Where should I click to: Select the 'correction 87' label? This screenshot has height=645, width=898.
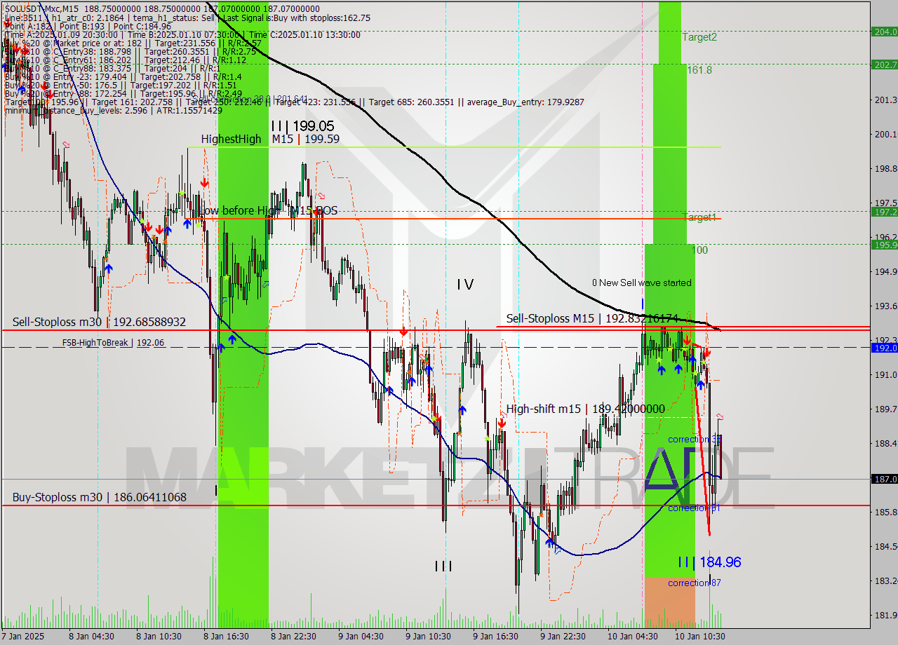coord(695,583)
